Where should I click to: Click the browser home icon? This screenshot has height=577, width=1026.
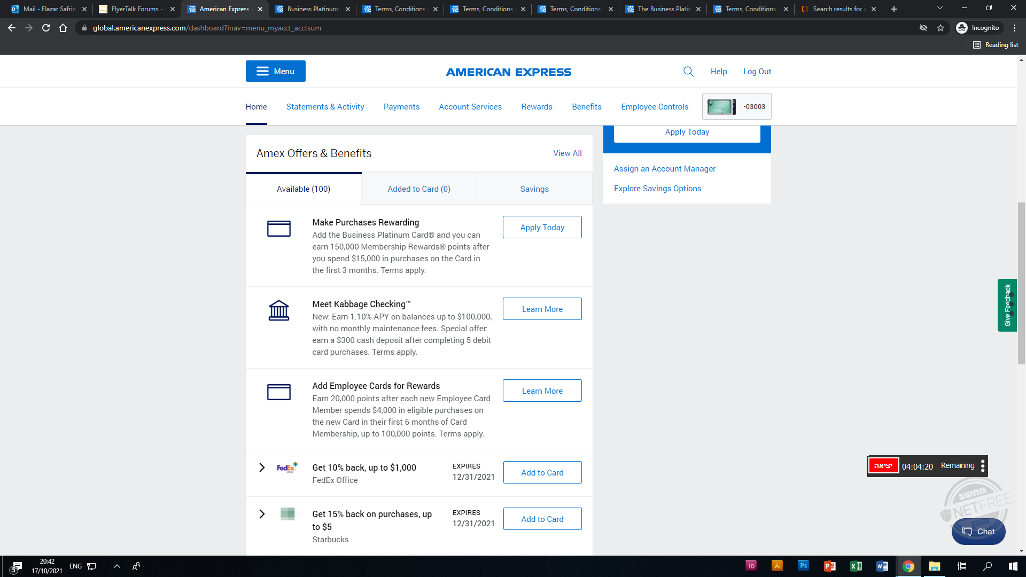63,28
